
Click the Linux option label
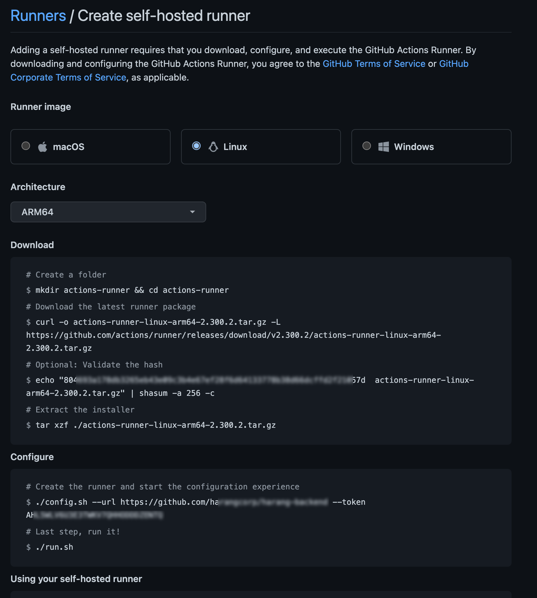coord(235,147)
